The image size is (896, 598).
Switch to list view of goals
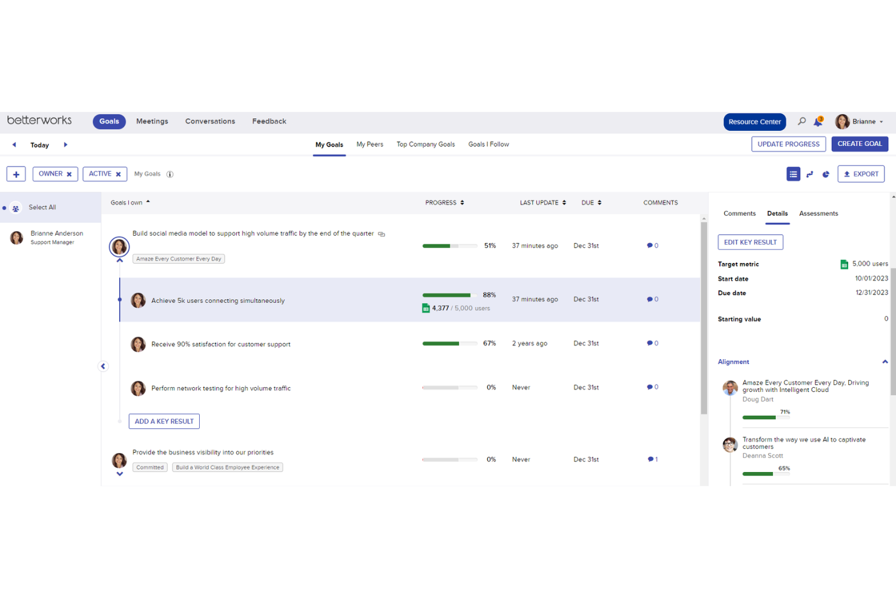(x=793, y=174)
